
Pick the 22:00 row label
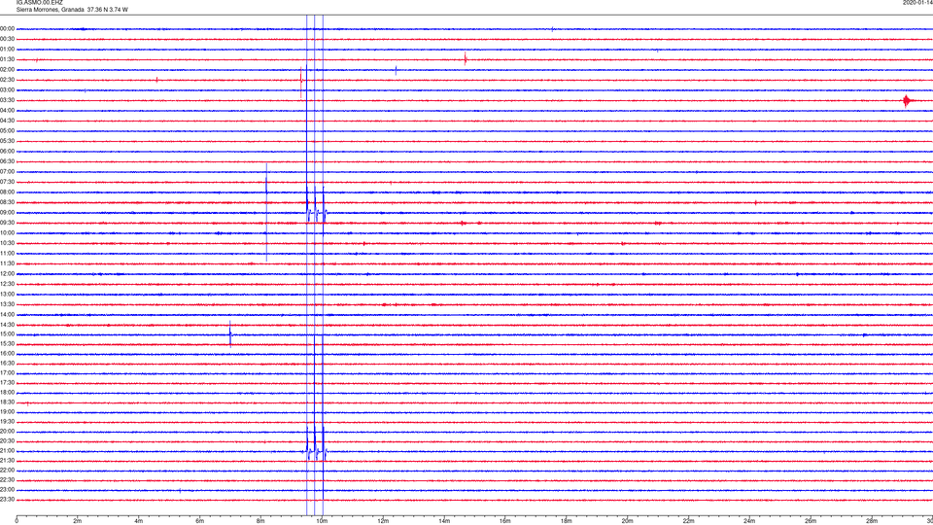(x=8, y=471)
